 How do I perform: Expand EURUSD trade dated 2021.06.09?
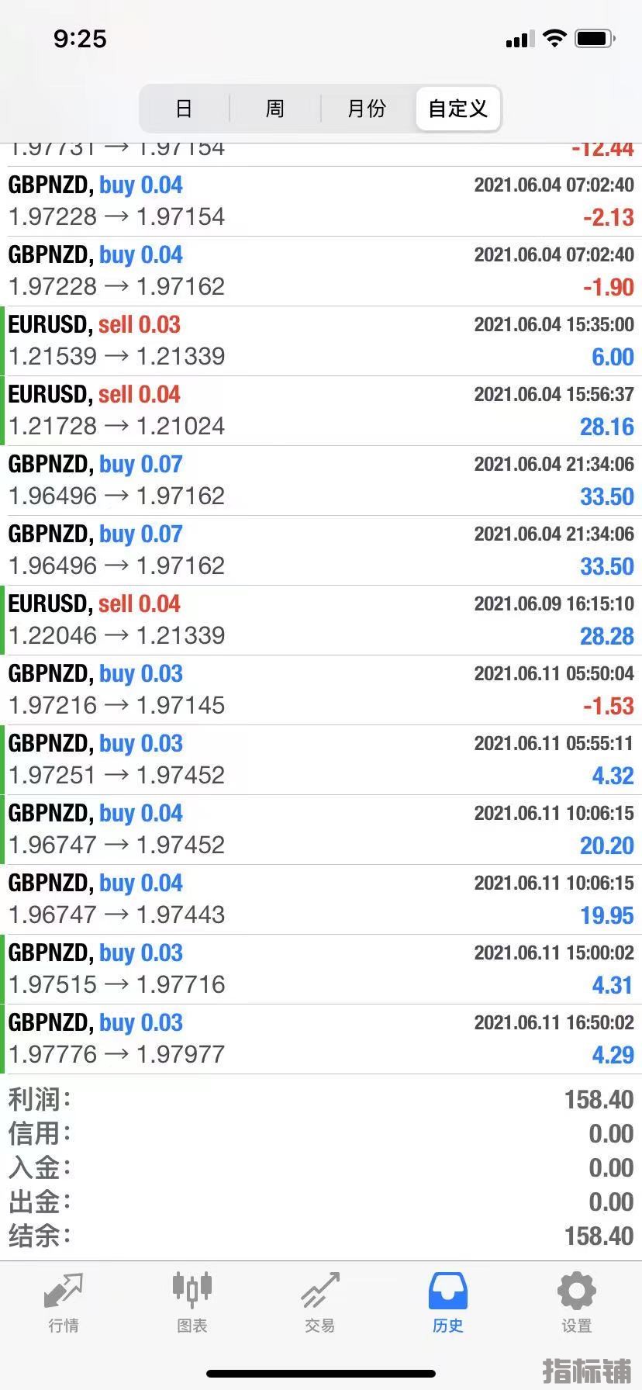click(321, 621)
